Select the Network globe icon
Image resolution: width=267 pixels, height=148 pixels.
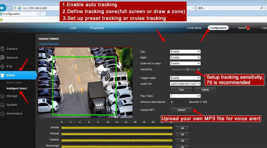[x=2, y=58]
